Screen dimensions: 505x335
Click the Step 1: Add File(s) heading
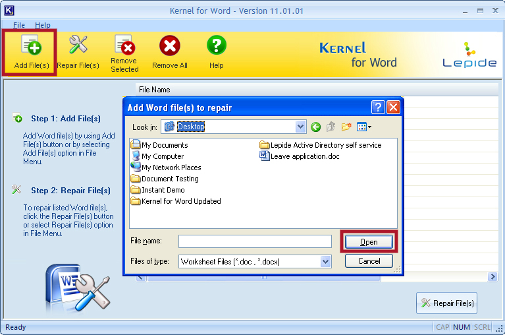pos(66,119)
